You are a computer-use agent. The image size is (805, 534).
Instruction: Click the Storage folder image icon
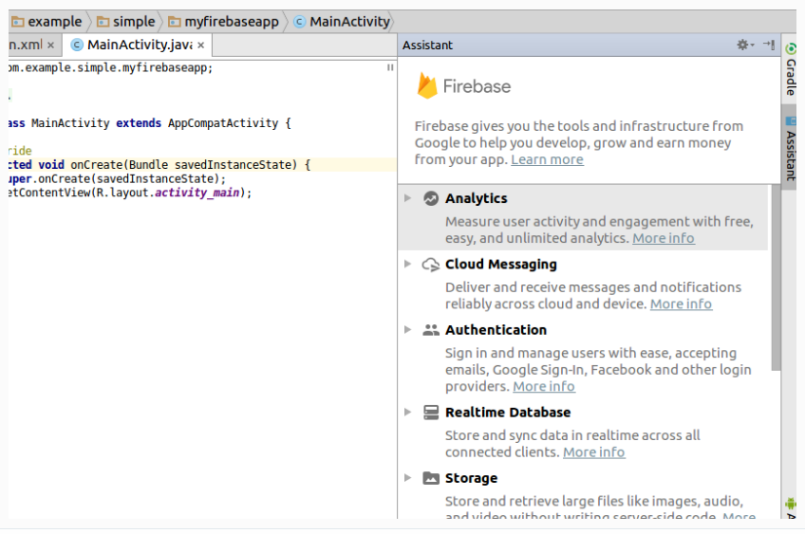(431, 478)
